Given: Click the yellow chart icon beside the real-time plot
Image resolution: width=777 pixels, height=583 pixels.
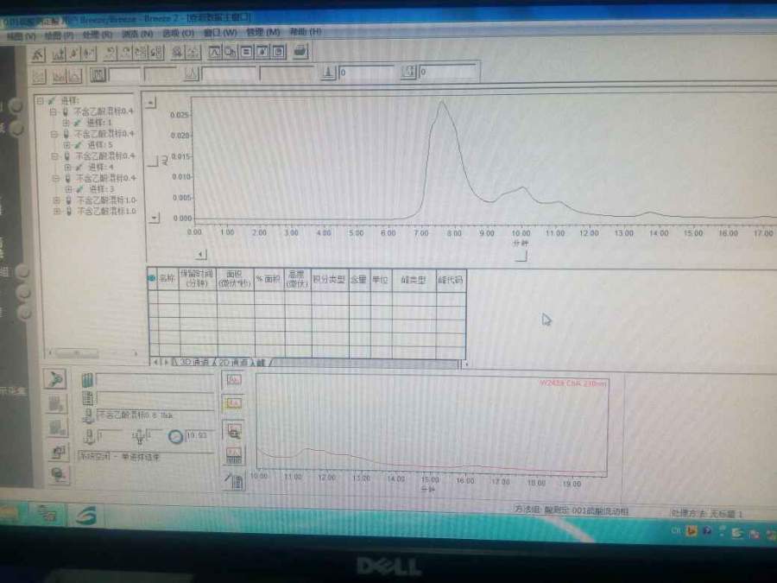Looking at the screenshot, I should click(234, 403).
